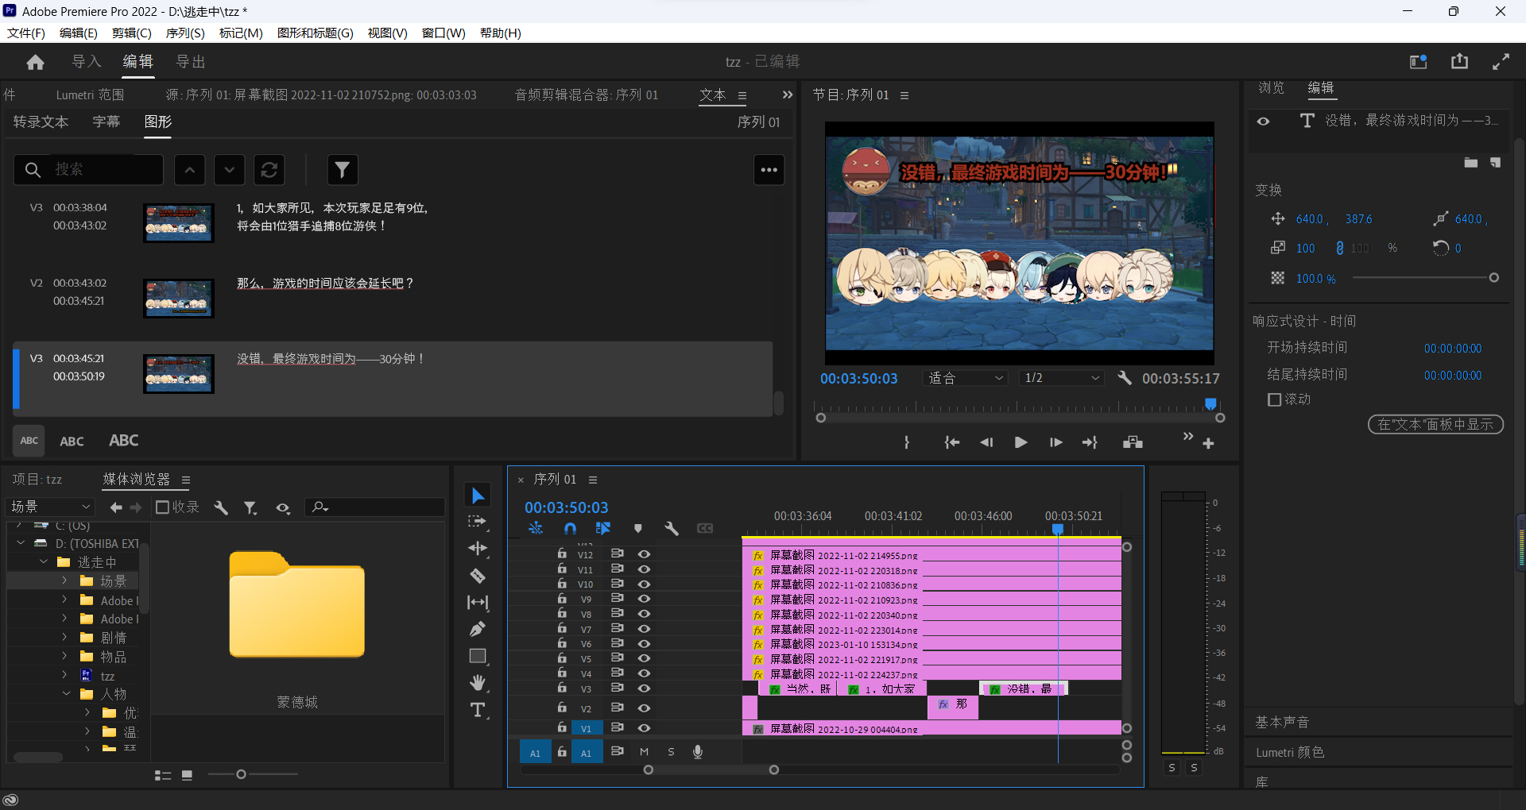The height and width of the screenshot is (810, 1526).
Task: Toggle V12 track output eye
Action: 644,554
